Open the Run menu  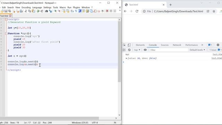(69, 7)
